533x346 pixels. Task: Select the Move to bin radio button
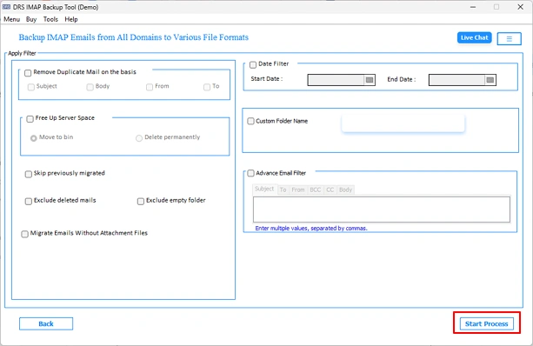pos(34,138)
